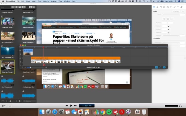
Task: Open the inspector gear menu beside Action
Action: [183, 11]
